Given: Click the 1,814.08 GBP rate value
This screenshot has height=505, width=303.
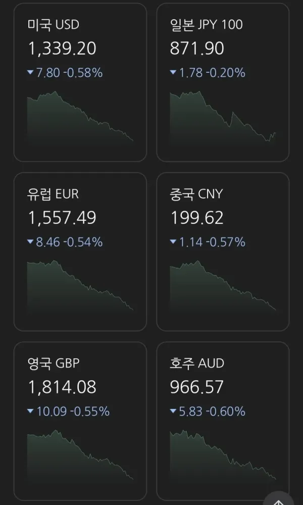Looking at the screenshot, I should [62, 387].
